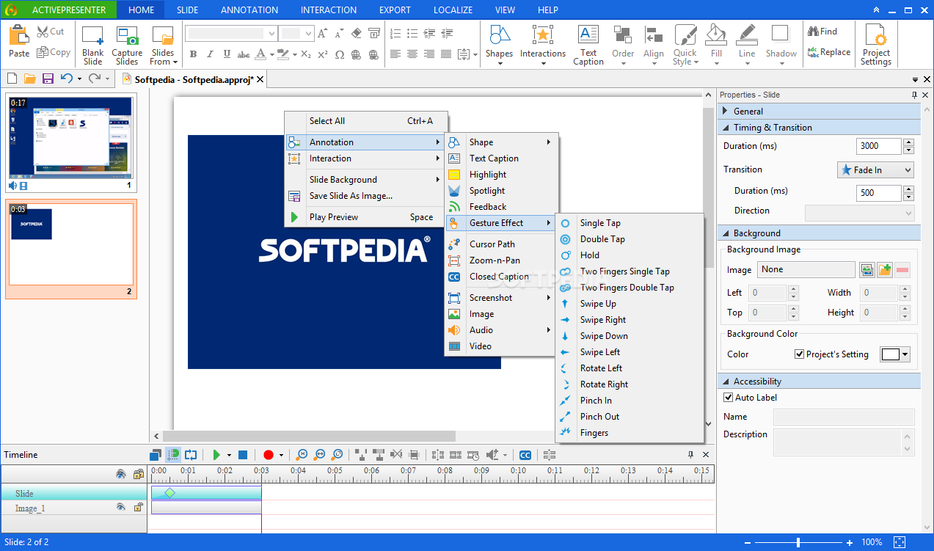
Task: Hide the Image_1 track with eye icon
Action: 121,507
